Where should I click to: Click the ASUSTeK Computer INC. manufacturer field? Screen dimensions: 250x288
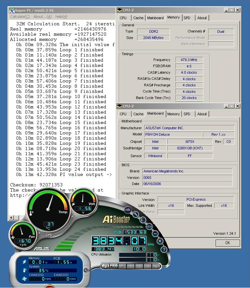189,128
